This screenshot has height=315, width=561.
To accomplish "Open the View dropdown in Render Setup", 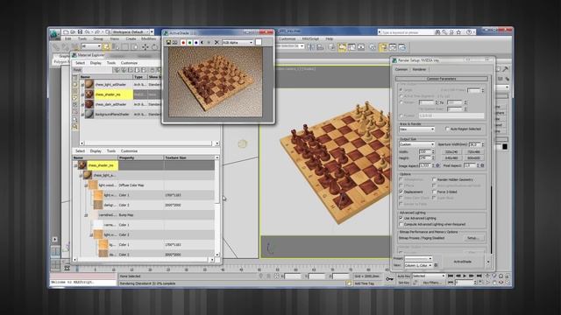I will tap(418, 265).
